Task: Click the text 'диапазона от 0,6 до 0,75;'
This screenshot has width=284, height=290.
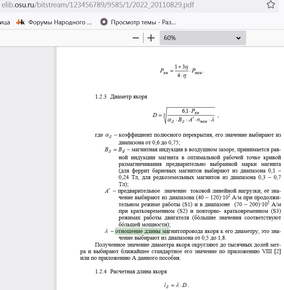Action: coord(149,143)
